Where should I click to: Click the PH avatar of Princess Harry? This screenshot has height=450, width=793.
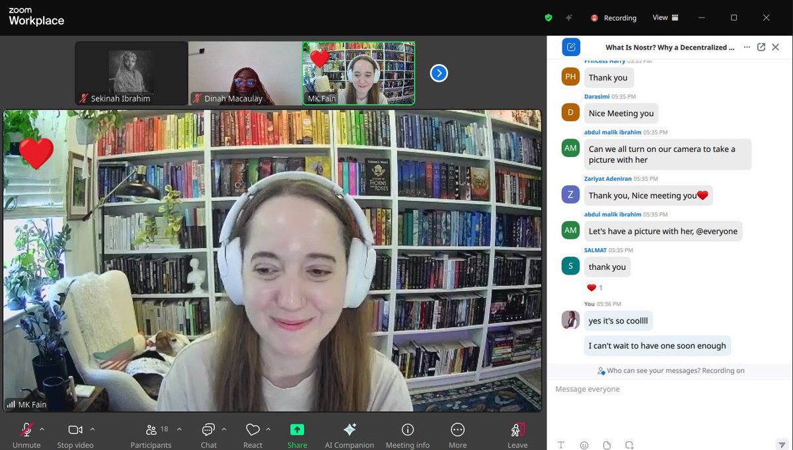tap(570, 77)
